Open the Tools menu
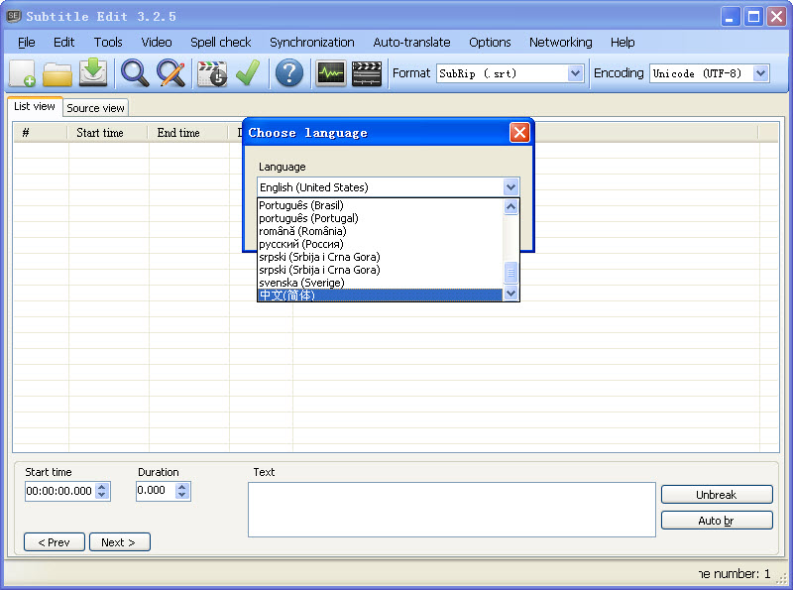Image resolution: width=793 pixels, height=590 pixels. tap(108, 43)
